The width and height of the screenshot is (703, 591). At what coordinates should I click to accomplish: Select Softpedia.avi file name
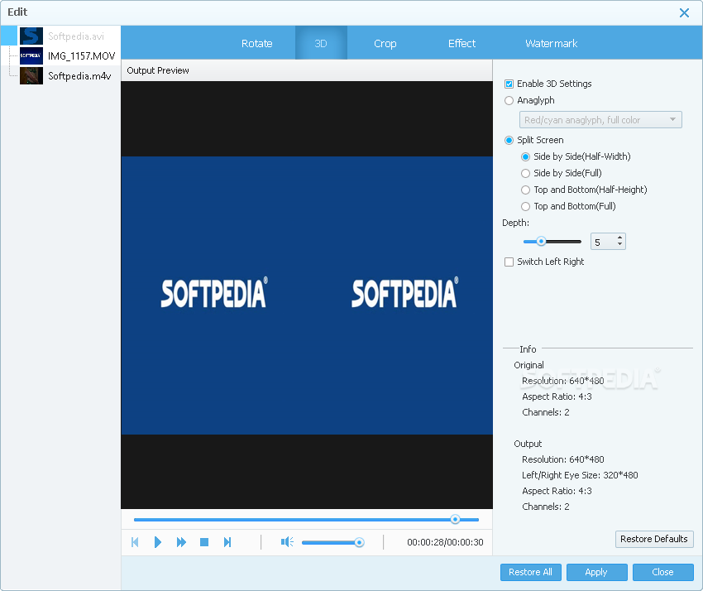pos(76,36)
